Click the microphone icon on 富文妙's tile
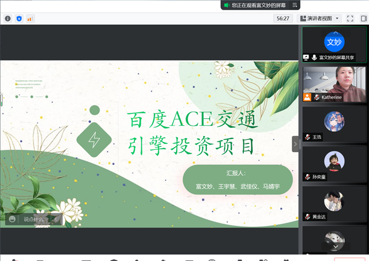 314,58
